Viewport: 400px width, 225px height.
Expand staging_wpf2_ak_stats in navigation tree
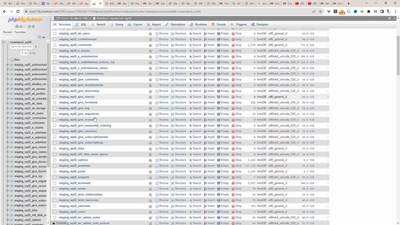tap(7, 104)
